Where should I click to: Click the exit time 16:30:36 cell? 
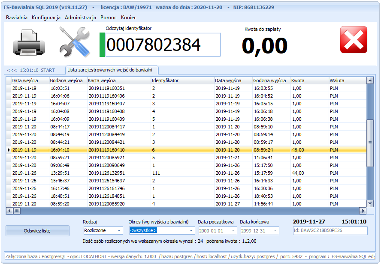click(272, 188)
